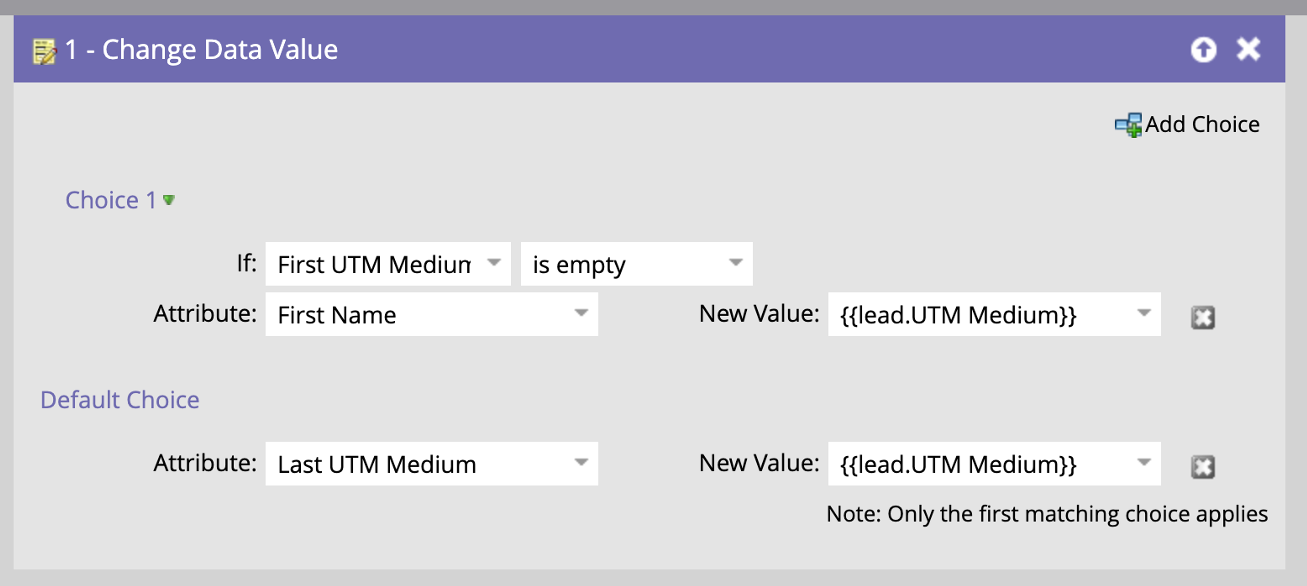Click the Add Choice icon
This screenshot has width=1307, height=586.
click(1127, 125)
